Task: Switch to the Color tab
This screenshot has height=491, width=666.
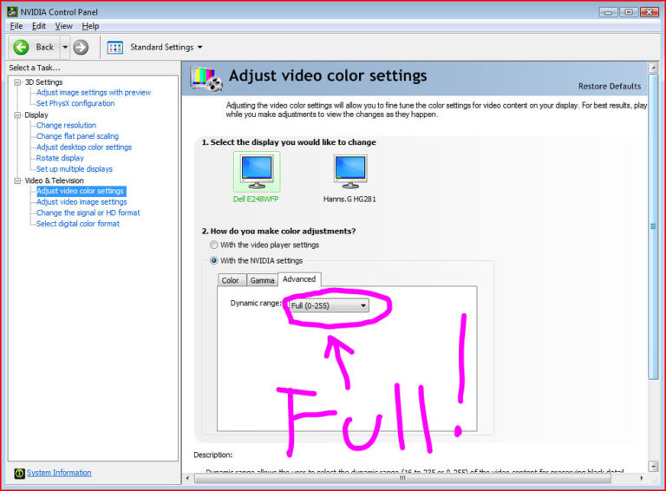Action: [231, 280]
